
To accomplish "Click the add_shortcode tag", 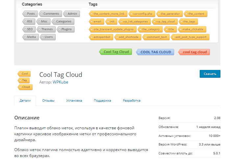I will 128,37.
